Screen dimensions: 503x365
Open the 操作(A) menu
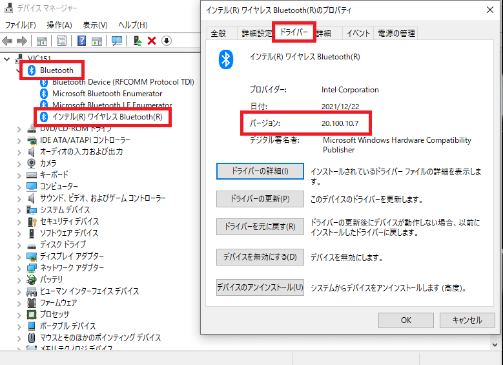click(59, 25)
